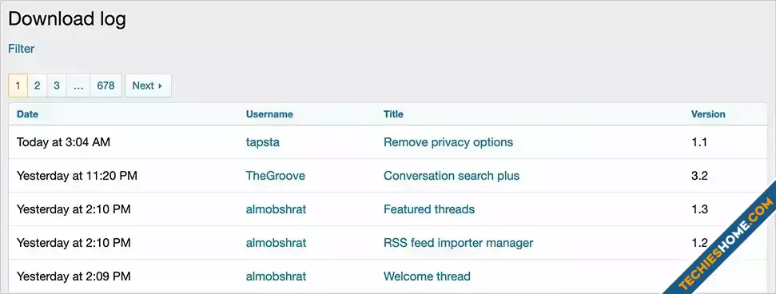Image resolution: width=776 pixels, height=294 pixels.
Task: Open almobshrat on RSS feed importer row
Action: point(277,243)
